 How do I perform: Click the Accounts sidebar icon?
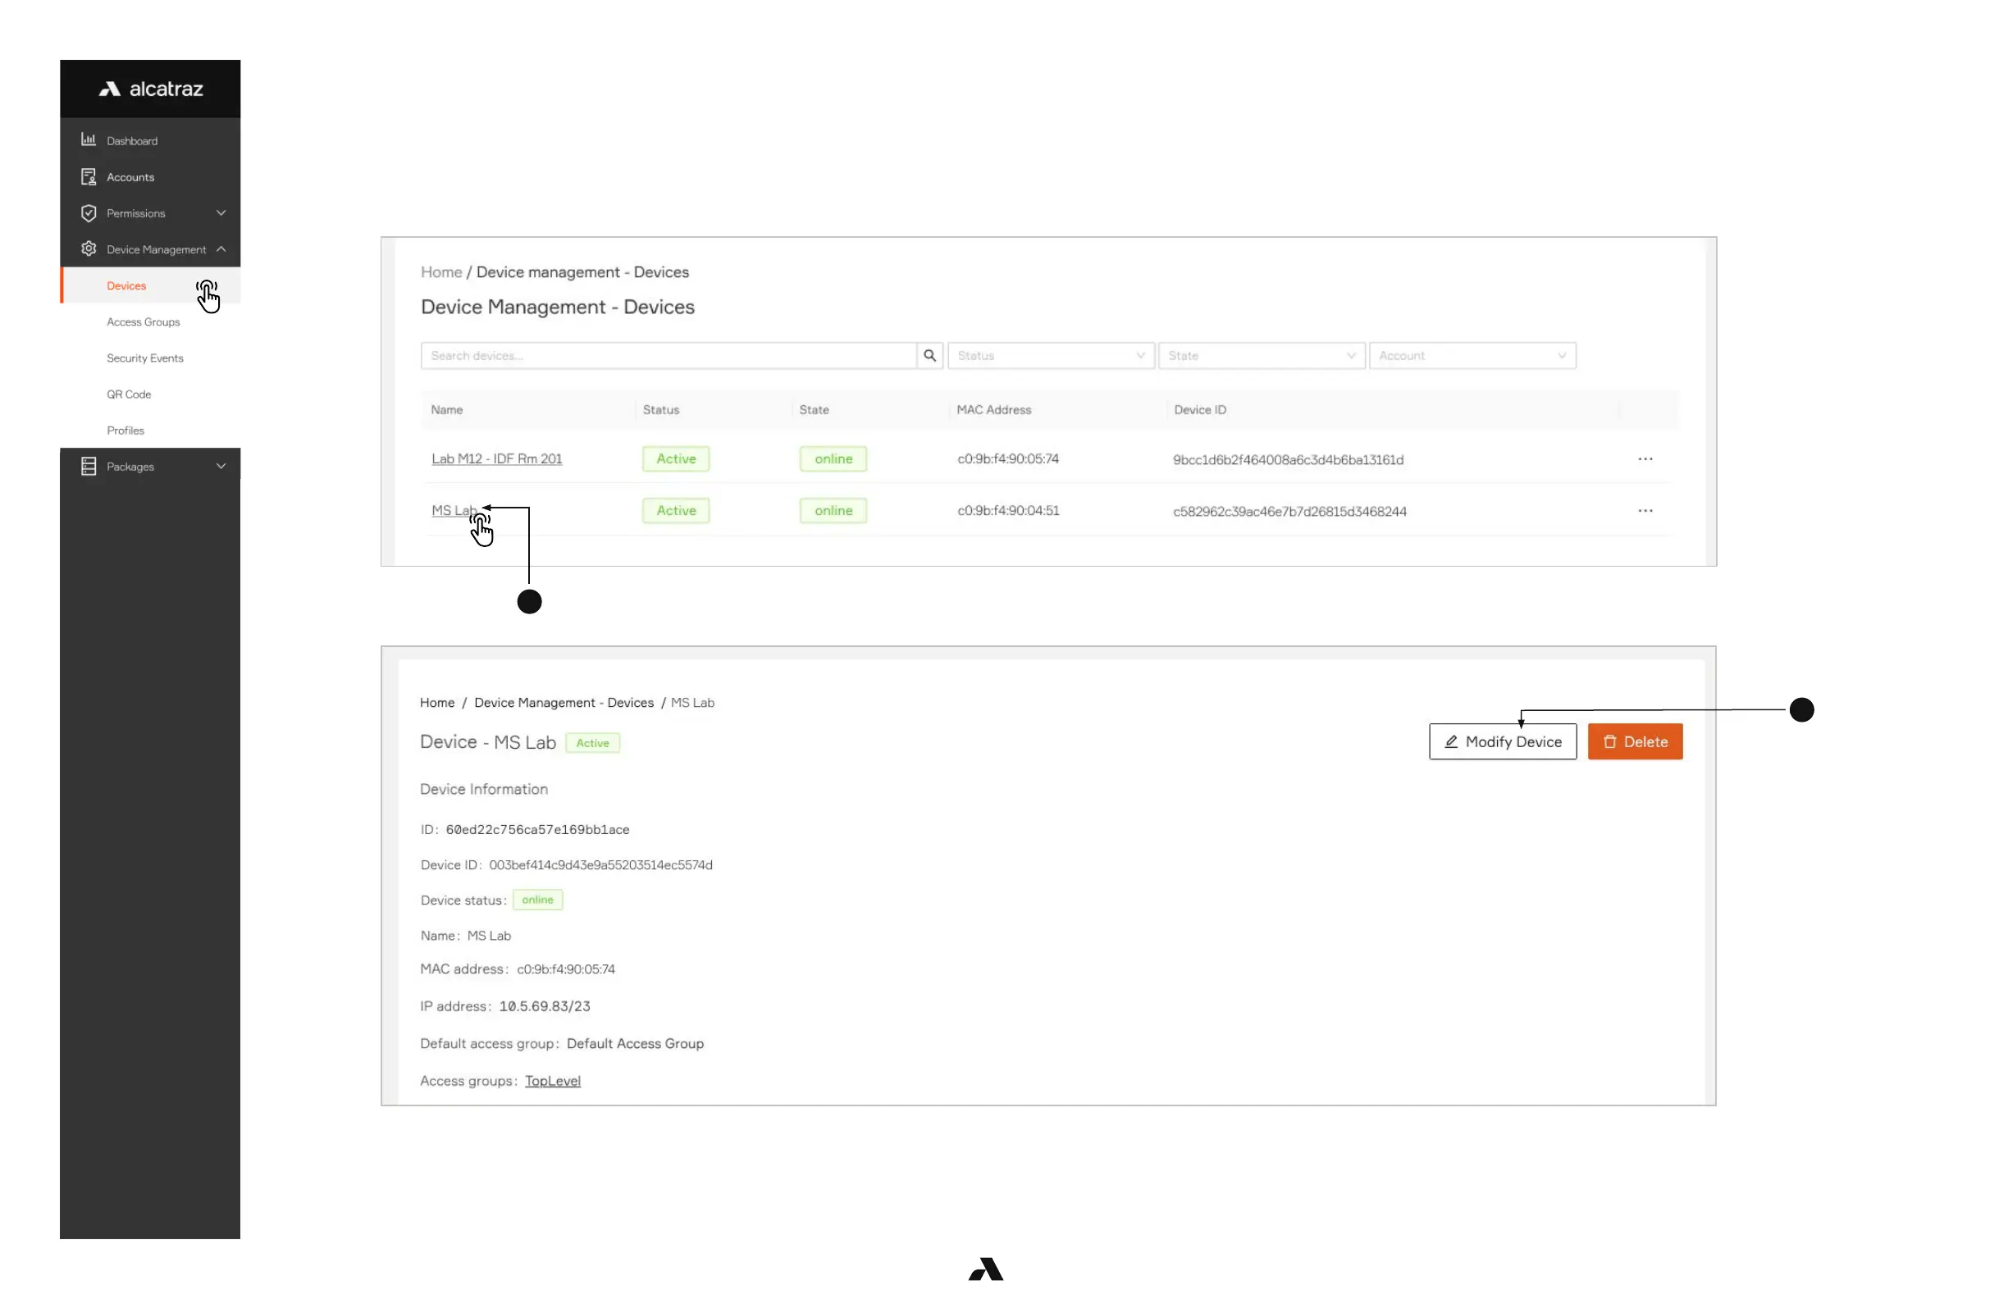(89, 176)
